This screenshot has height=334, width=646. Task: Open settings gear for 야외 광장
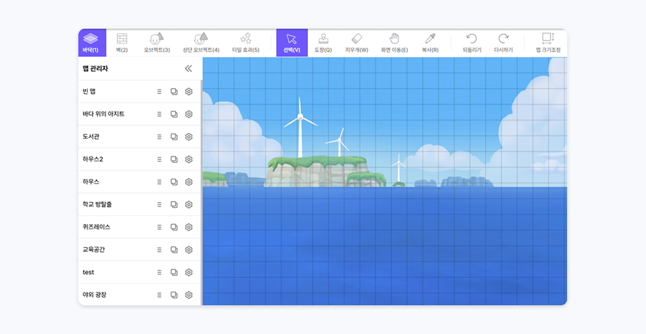[x=189, y=295]
